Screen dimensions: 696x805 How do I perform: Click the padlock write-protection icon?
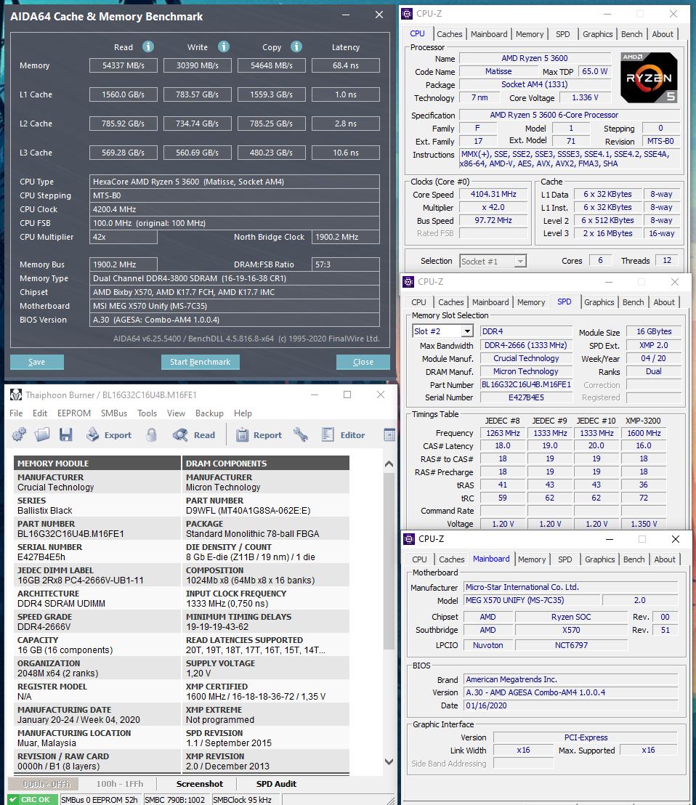[151, 435]
